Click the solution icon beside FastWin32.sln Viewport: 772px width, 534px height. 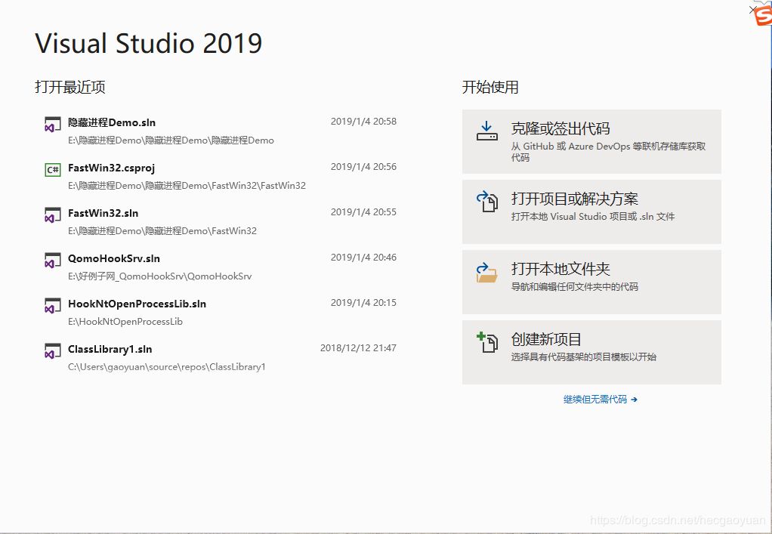point(53,215)
